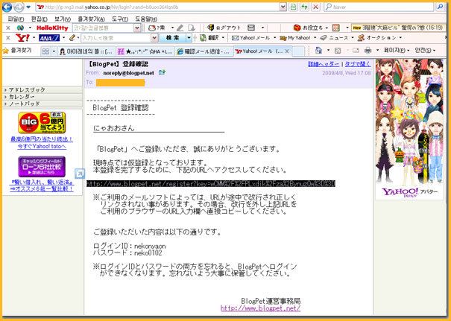Viewport: 451px width, 321px height.
Task: Click the タブで開く link
Action: pos(358,64)
